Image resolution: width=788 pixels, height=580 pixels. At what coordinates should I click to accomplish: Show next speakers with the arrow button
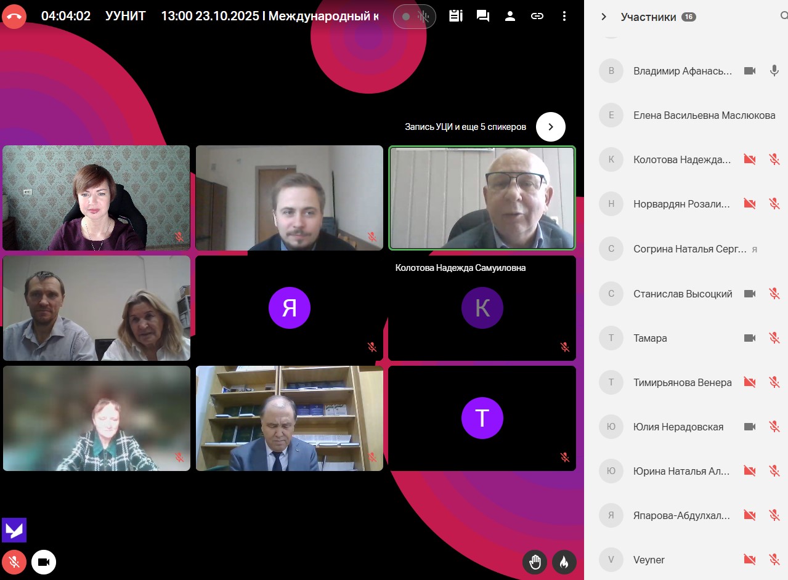[550, 127]
